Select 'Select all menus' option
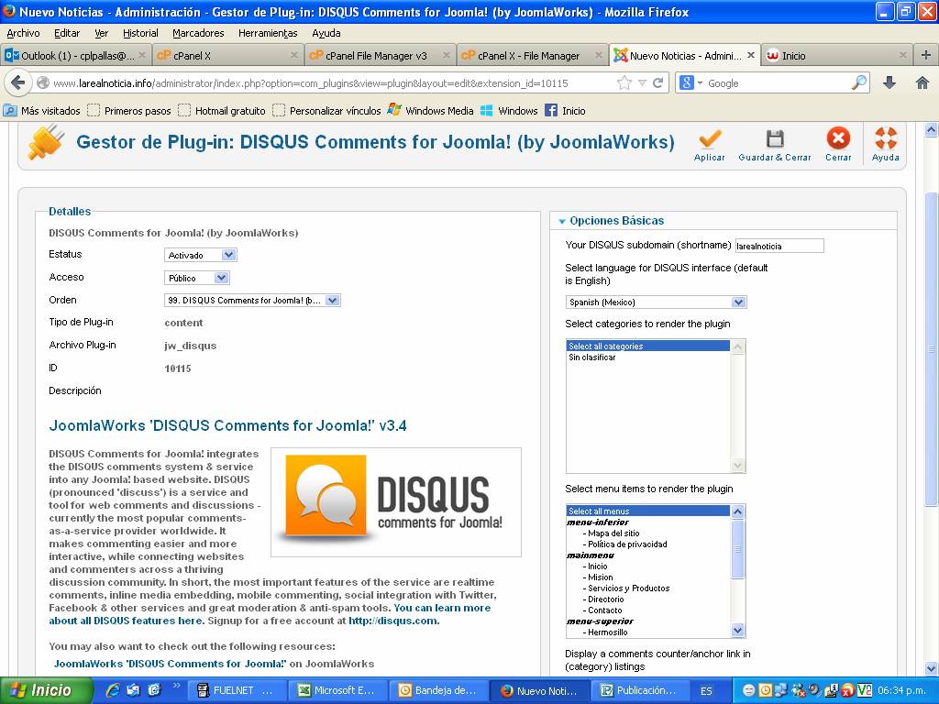Image resolution: width=939 pixels, height=704 pixels. click(648, 511)
